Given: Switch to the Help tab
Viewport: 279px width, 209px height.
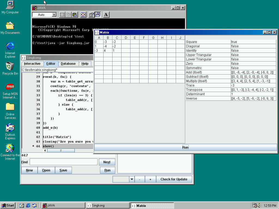Looking at the screenshot, I should point(85,64).
